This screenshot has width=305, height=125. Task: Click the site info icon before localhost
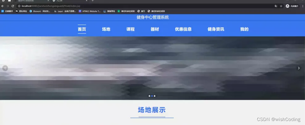(x=19, y=6)
